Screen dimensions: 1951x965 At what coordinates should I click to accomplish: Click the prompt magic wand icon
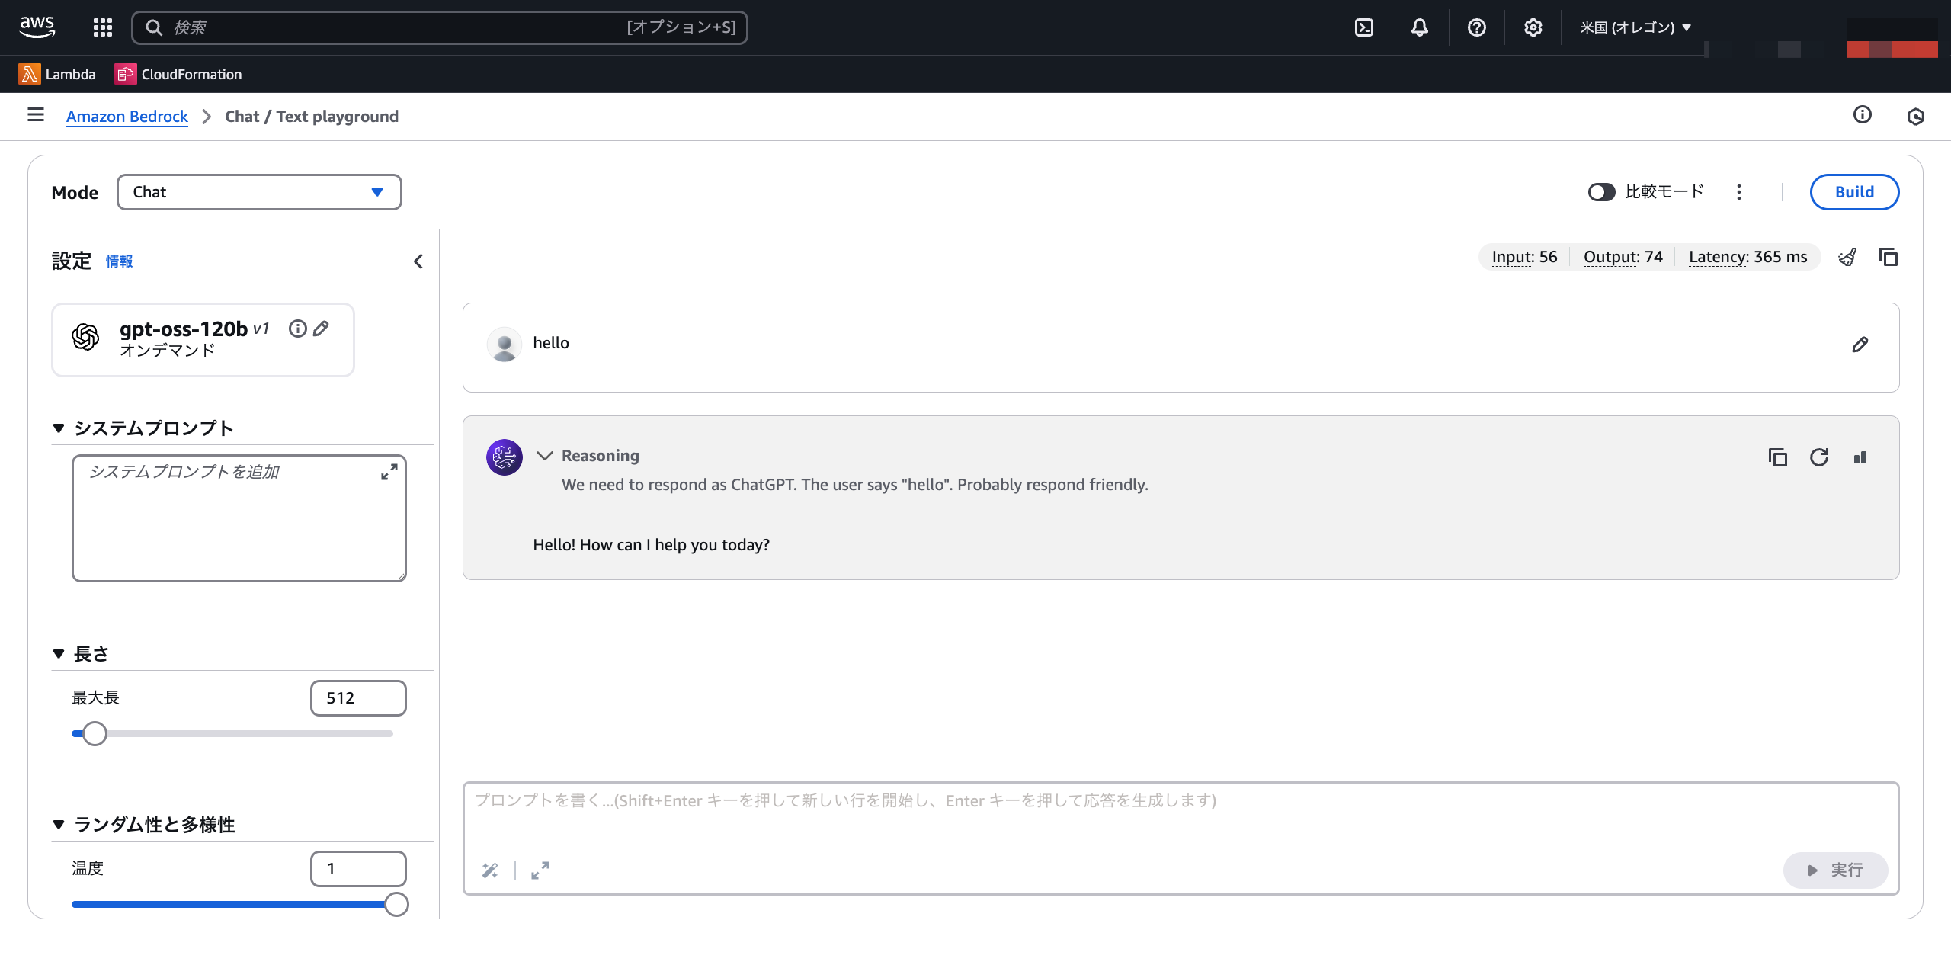pos(490,870)
